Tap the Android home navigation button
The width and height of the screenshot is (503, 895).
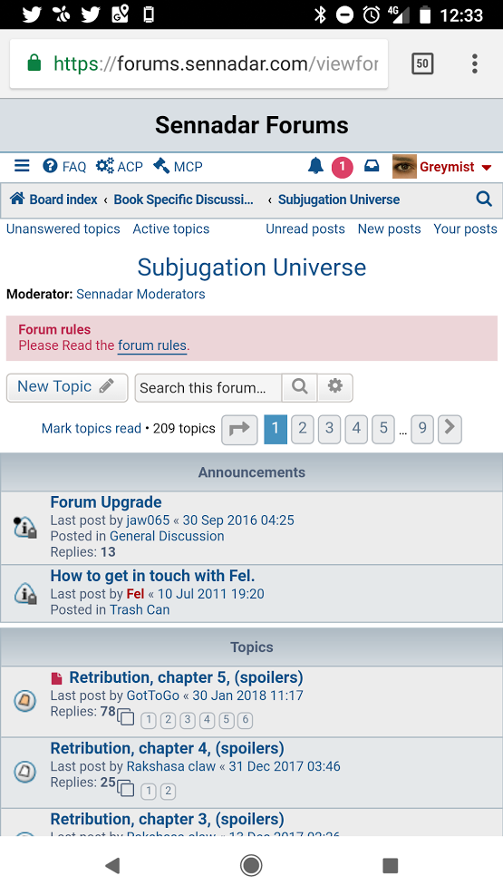[x=251, y=865]
